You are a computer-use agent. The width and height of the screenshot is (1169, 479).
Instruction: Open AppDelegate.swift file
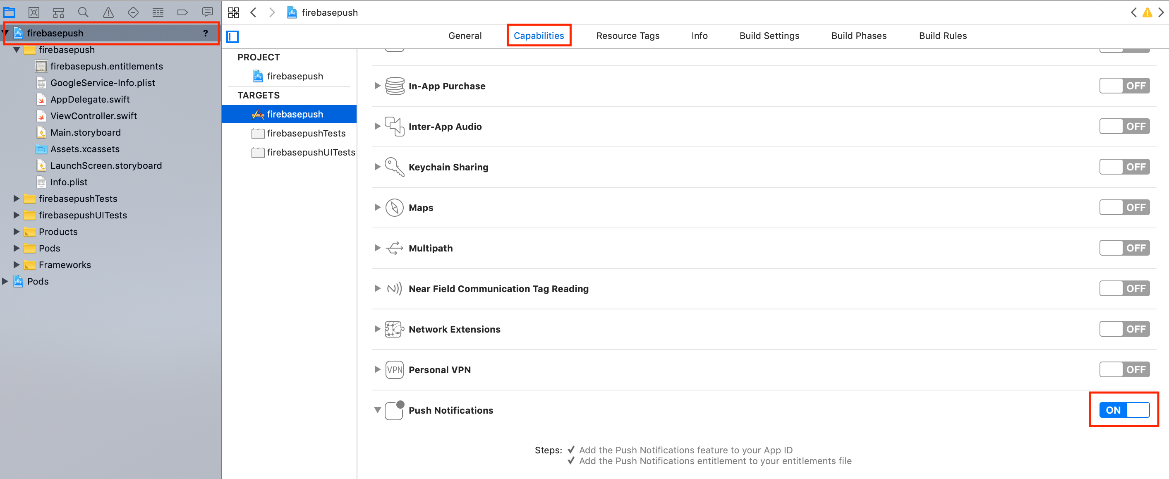[x=90, y=99]
